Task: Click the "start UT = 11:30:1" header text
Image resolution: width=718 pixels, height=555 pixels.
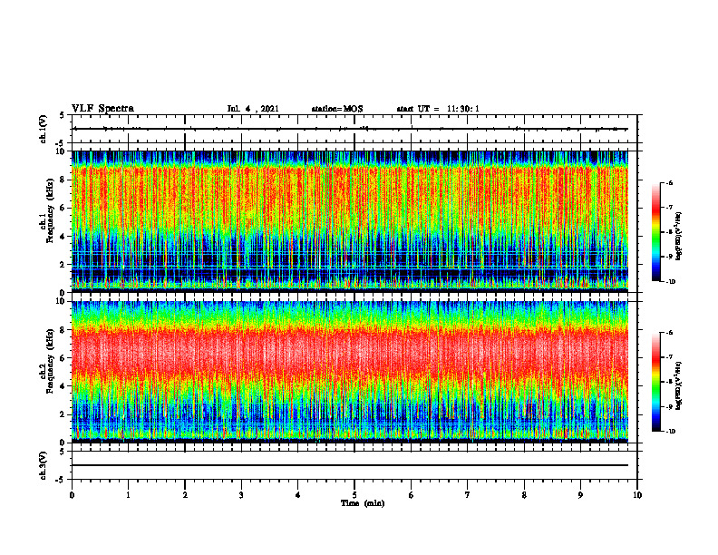Action: pos(438,109)
